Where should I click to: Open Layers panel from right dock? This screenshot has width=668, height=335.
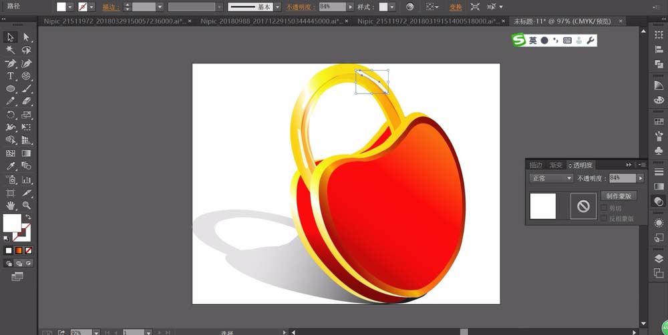659,258
